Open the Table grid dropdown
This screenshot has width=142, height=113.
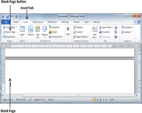coord(22,32)
